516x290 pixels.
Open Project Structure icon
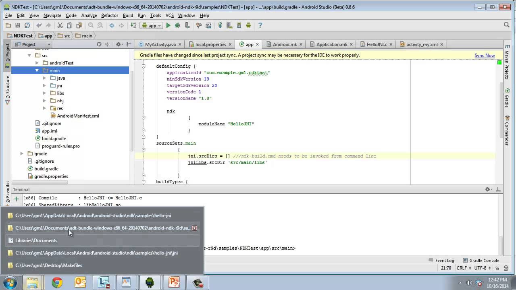tap(208, 25)
